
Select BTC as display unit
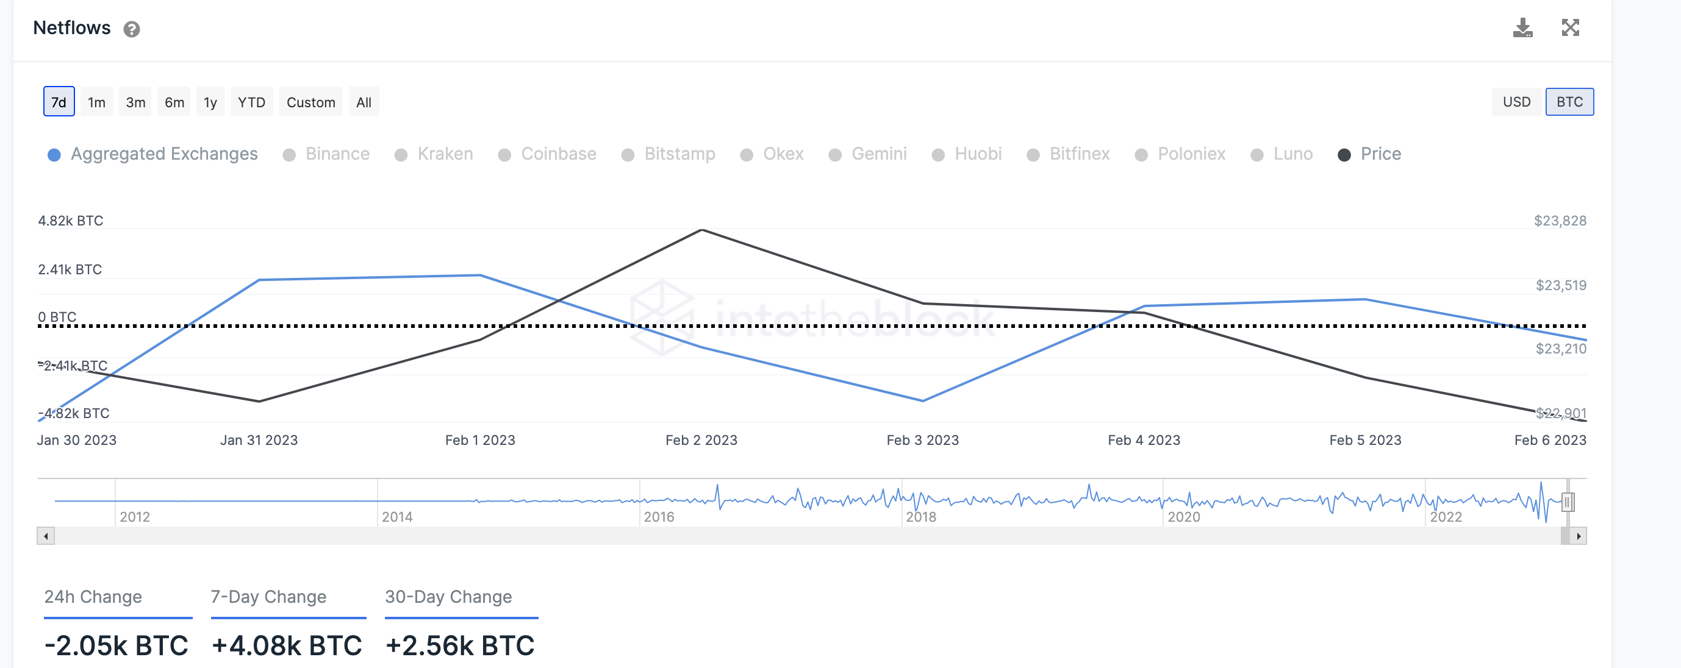pyautogui.click(x=1569, y=102)
